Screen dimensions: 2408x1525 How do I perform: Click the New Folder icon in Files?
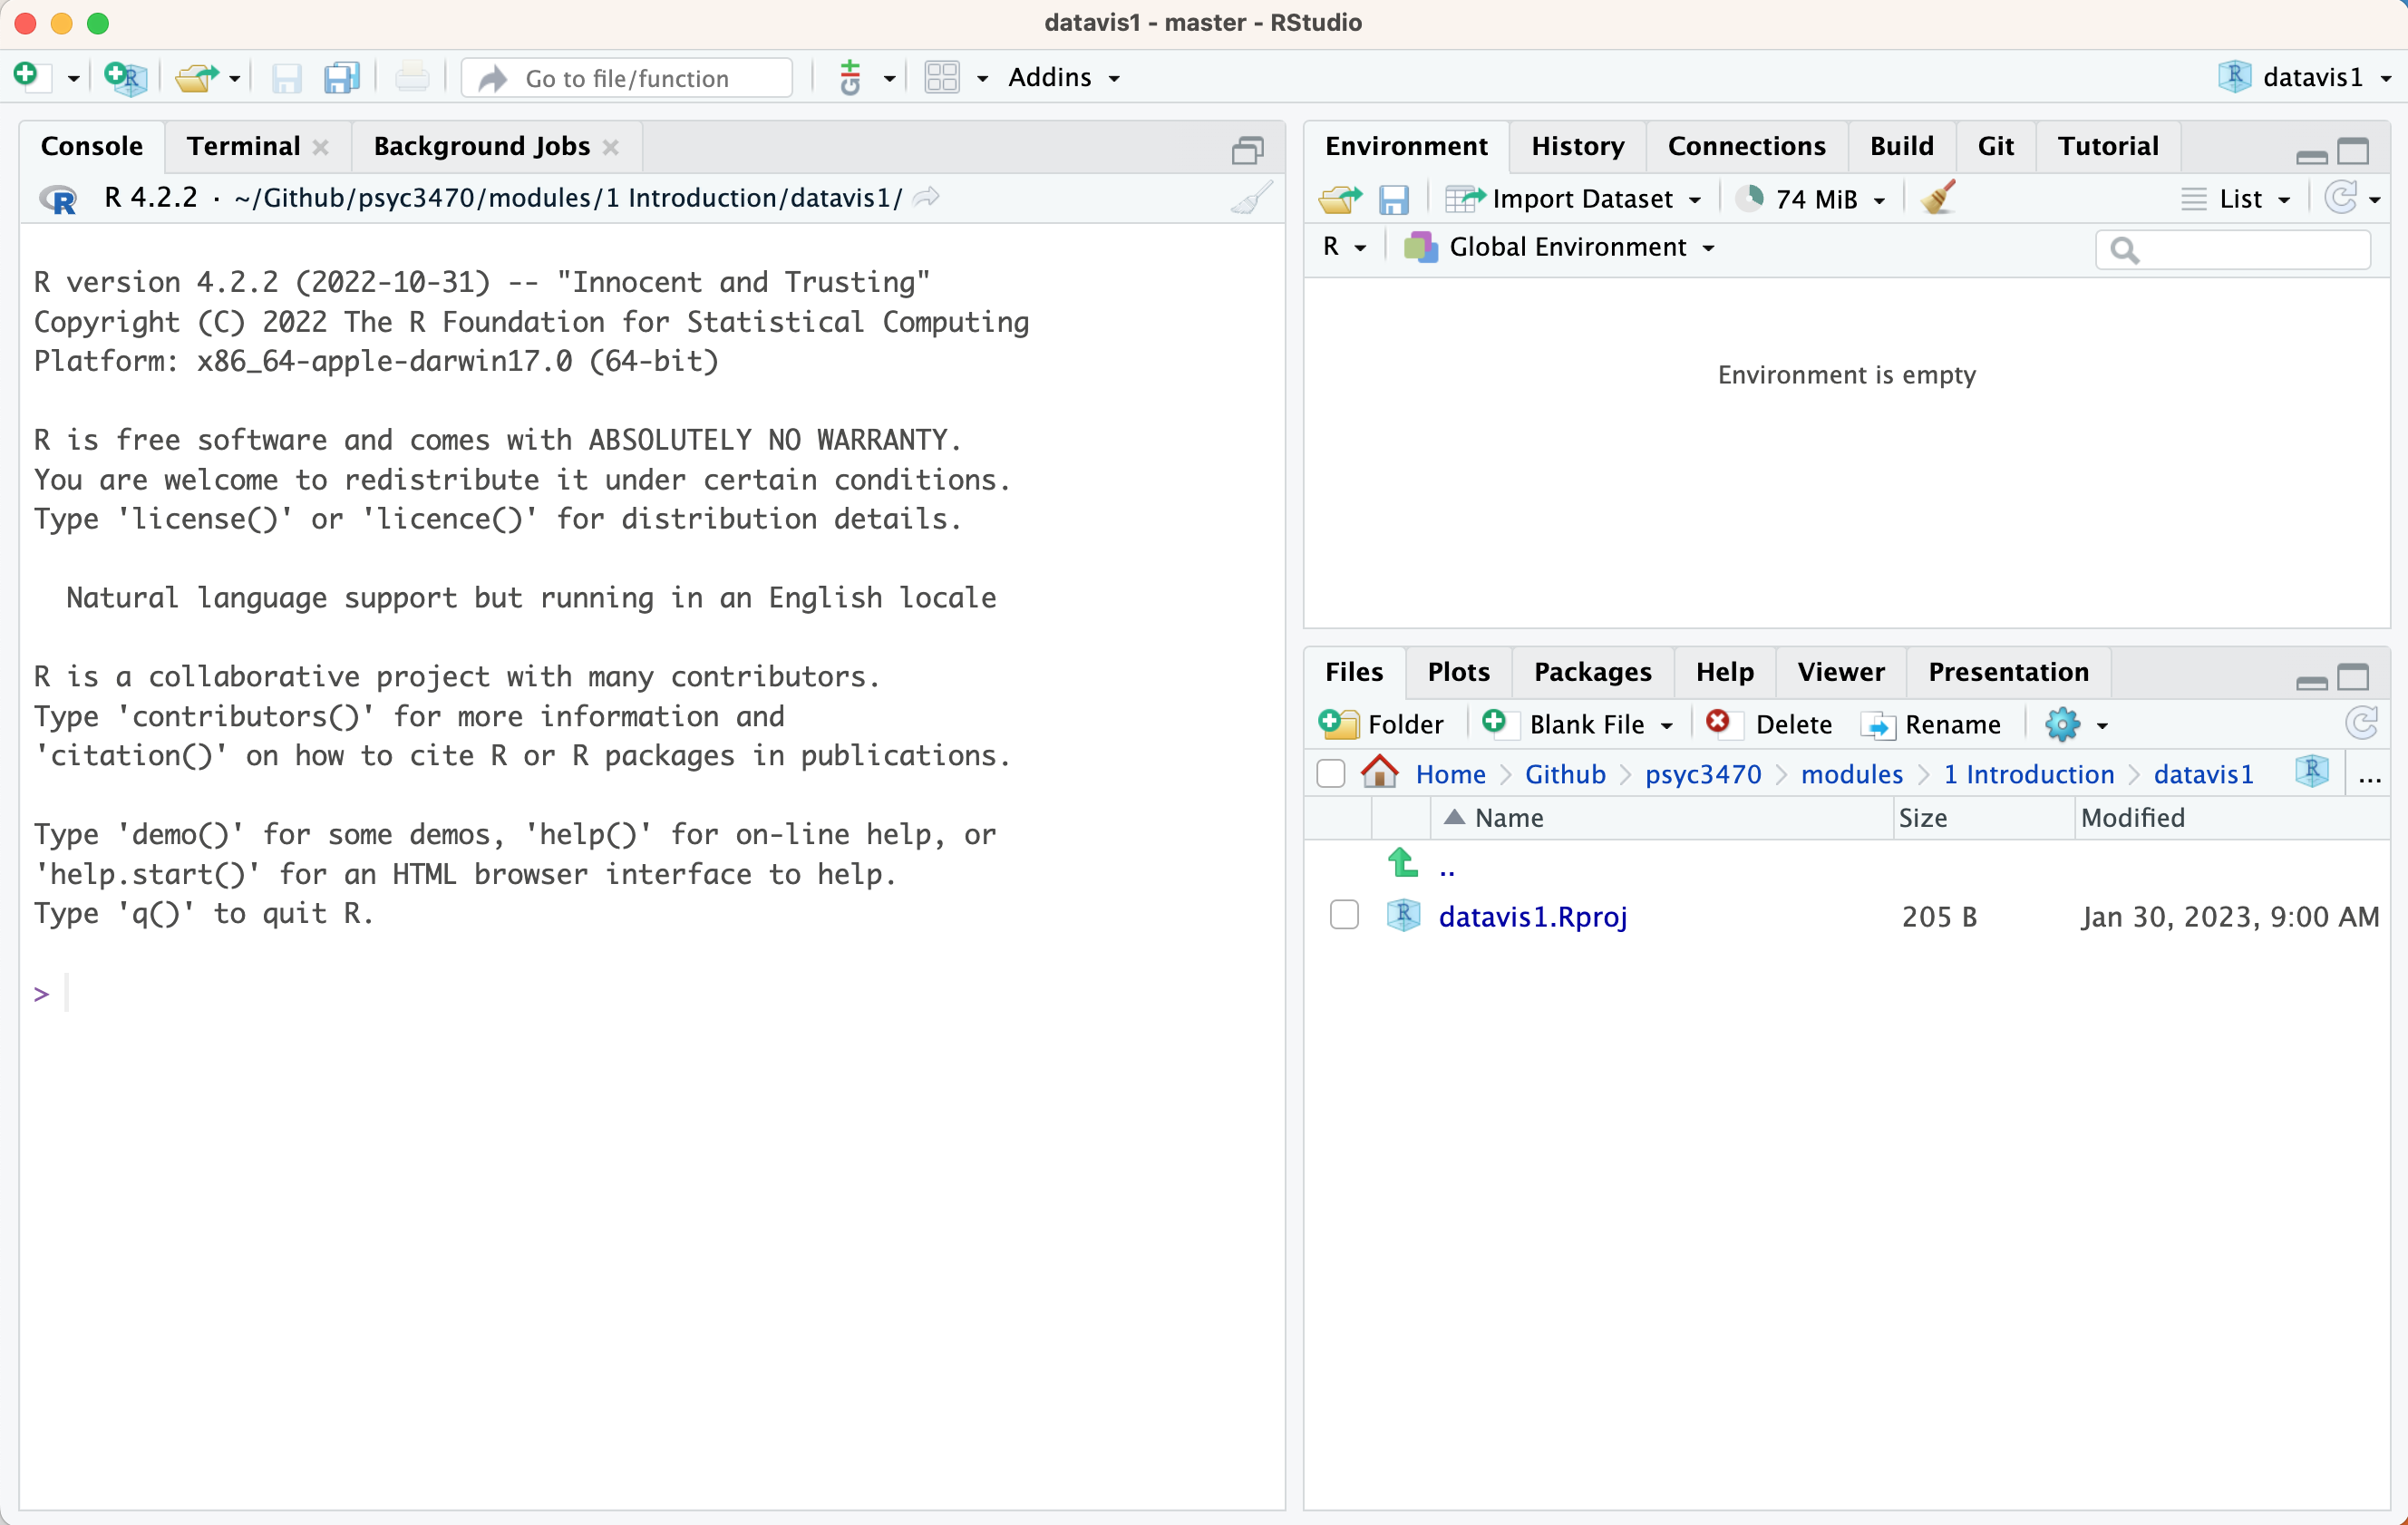pyautogui.click(x=1381, y=724)
